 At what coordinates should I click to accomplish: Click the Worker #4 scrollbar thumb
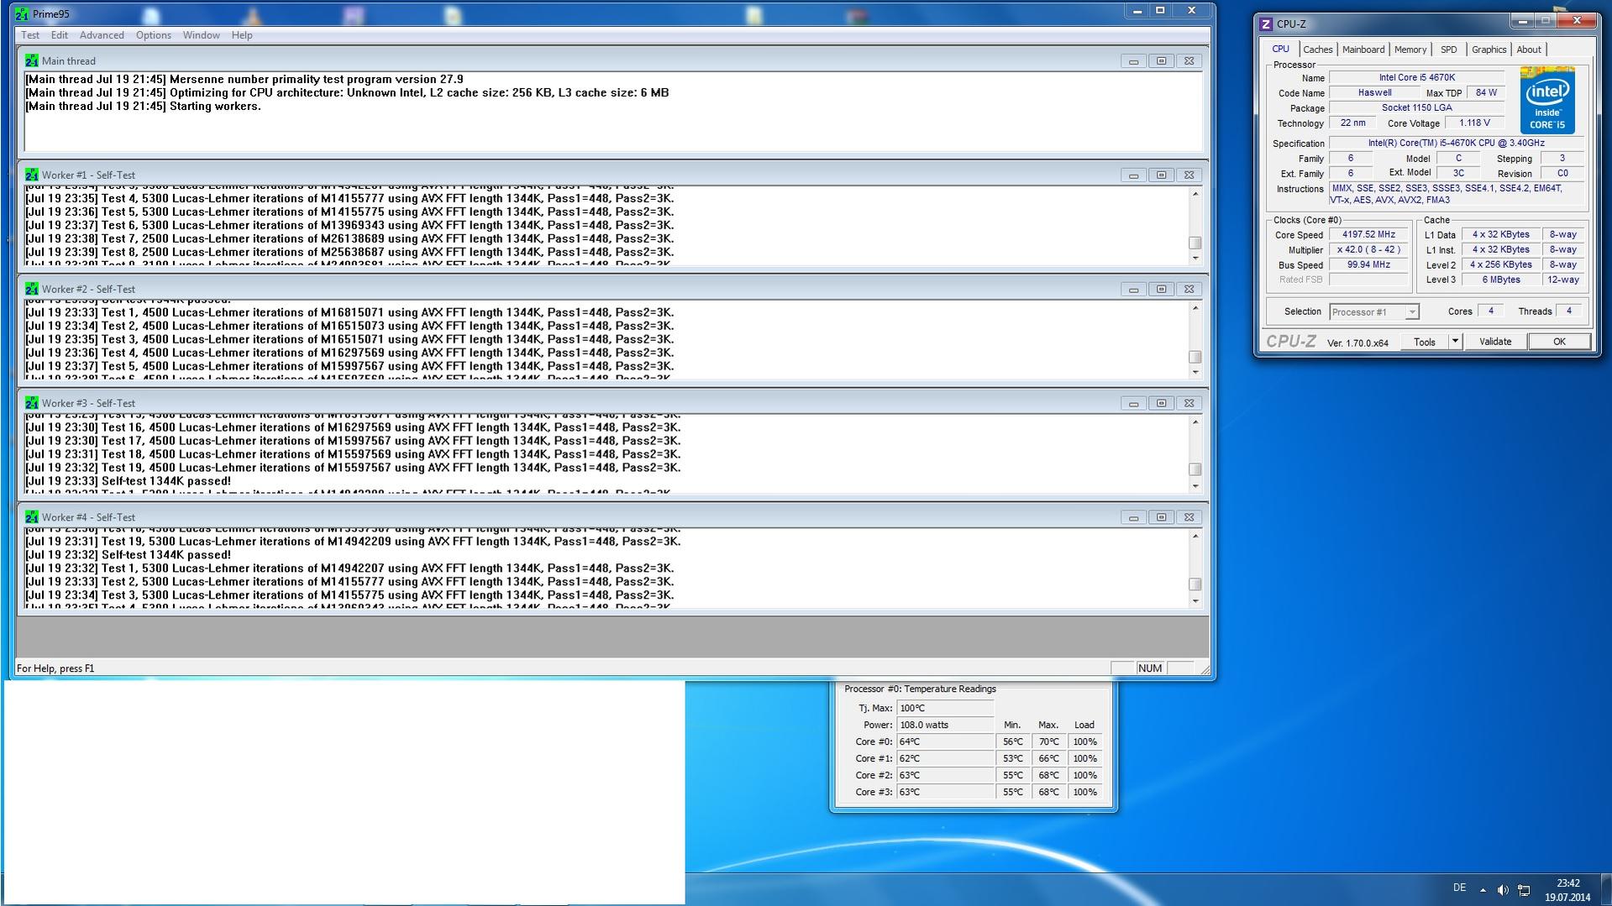click(x=1195, y=584)
